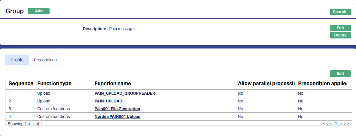Click the Precondition applied column header
This screenshot has height=136, width=356.
point(322,83)
